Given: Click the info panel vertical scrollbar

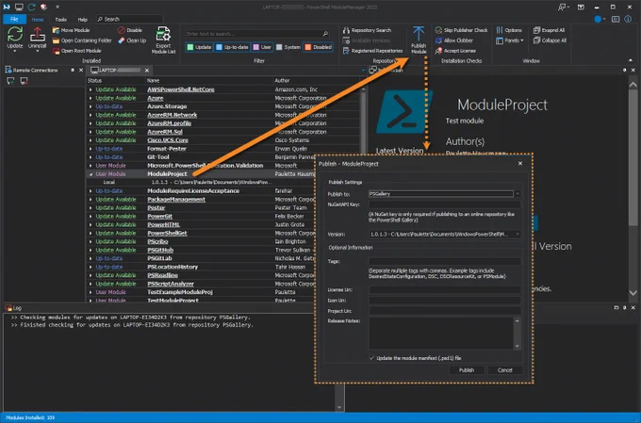Looking at the screenshot, I should coord(633,157).
